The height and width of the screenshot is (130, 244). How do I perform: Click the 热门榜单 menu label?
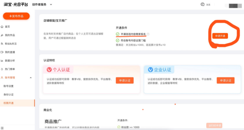click(10, 69)
